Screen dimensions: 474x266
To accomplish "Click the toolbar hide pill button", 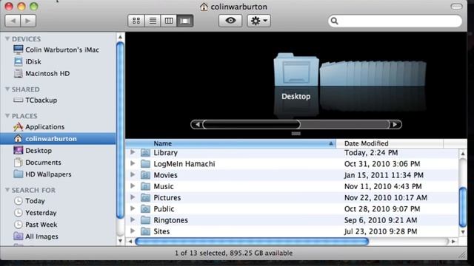I will [456, 7].
